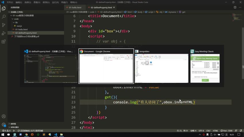This screenshot has width=244, height=137.
Task: Open the Source Control view
Action: [3, 25]
